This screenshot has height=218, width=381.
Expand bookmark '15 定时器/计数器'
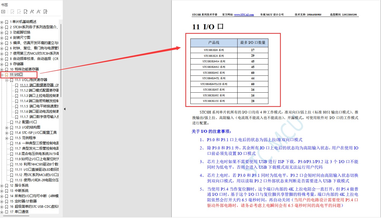click(x=2, y=201)
